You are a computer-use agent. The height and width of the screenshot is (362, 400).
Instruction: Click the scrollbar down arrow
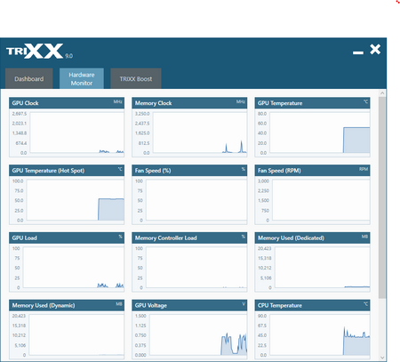(x=382, y=358)
